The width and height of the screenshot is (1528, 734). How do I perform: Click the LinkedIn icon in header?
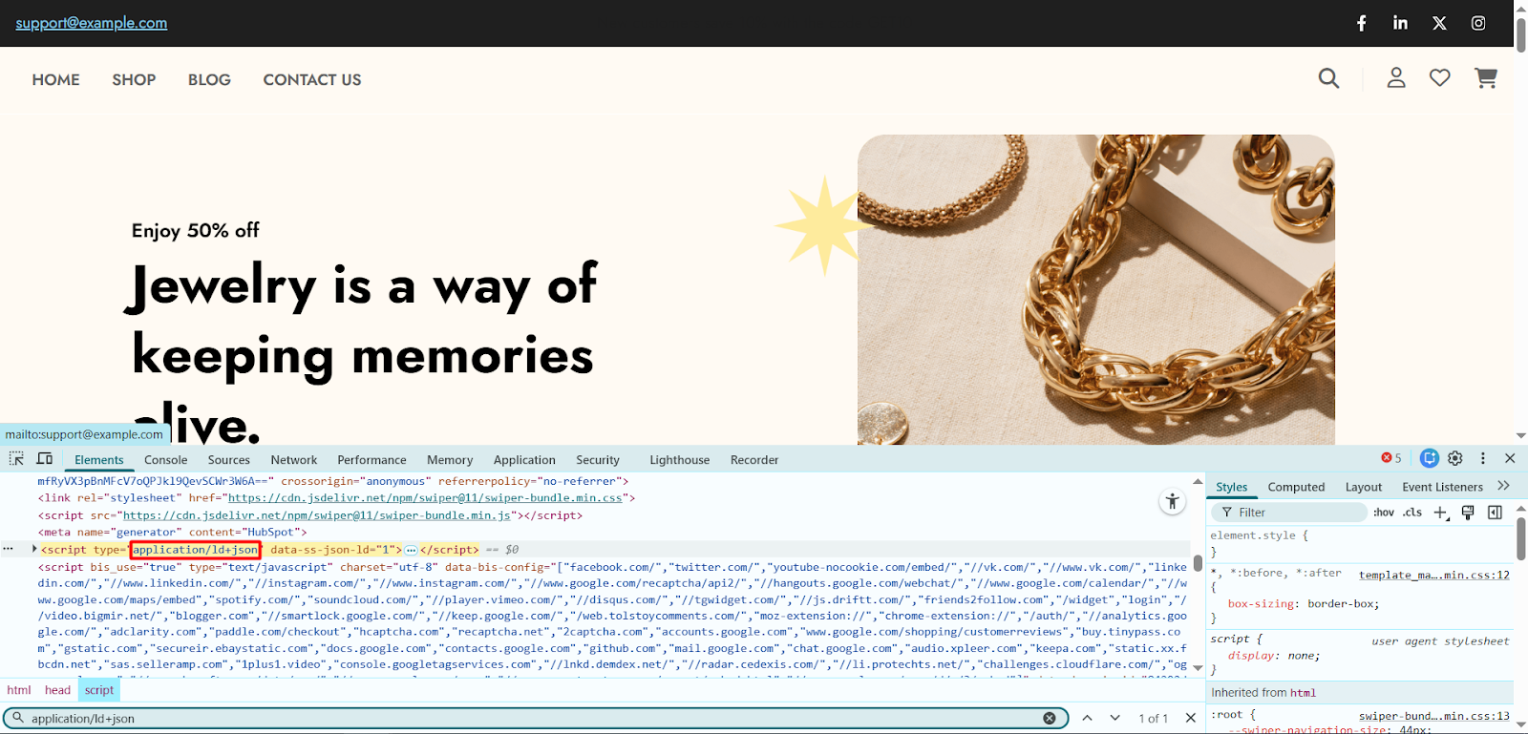[1400, 23]
